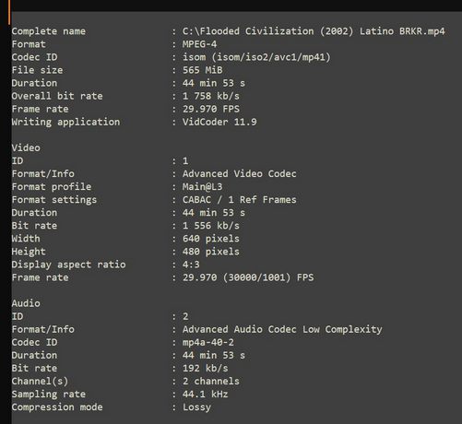Click the Sampling rate 44.1 kHz value
Image resolution: width=462 pixels, height=424 pixels.
point(205,395)
